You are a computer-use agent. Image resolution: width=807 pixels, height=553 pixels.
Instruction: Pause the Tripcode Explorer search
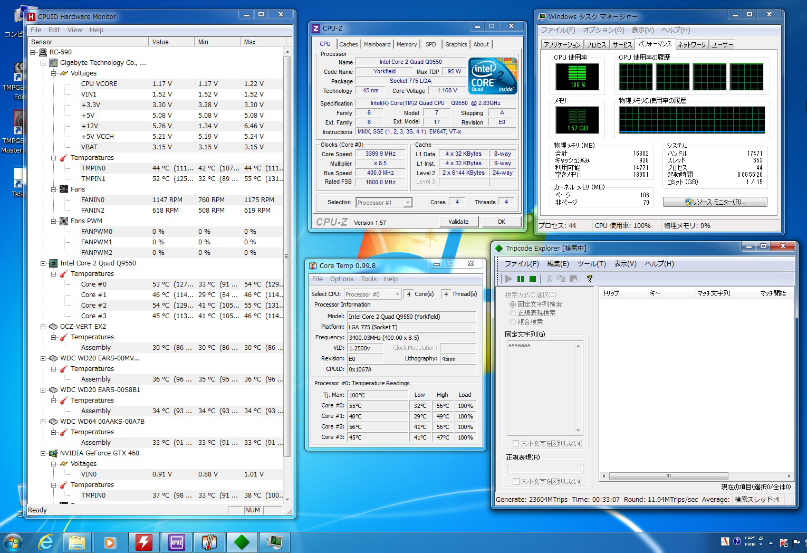[x=521, y=279]
